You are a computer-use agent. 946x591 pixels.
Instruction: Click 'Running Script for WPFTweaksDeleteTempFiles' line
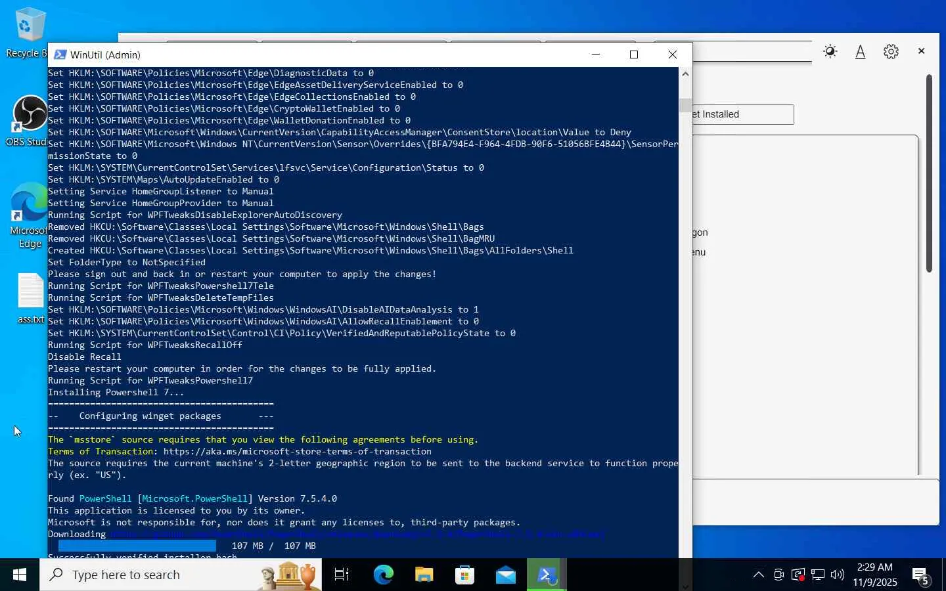pyautogui.click(x=161, y=297)
